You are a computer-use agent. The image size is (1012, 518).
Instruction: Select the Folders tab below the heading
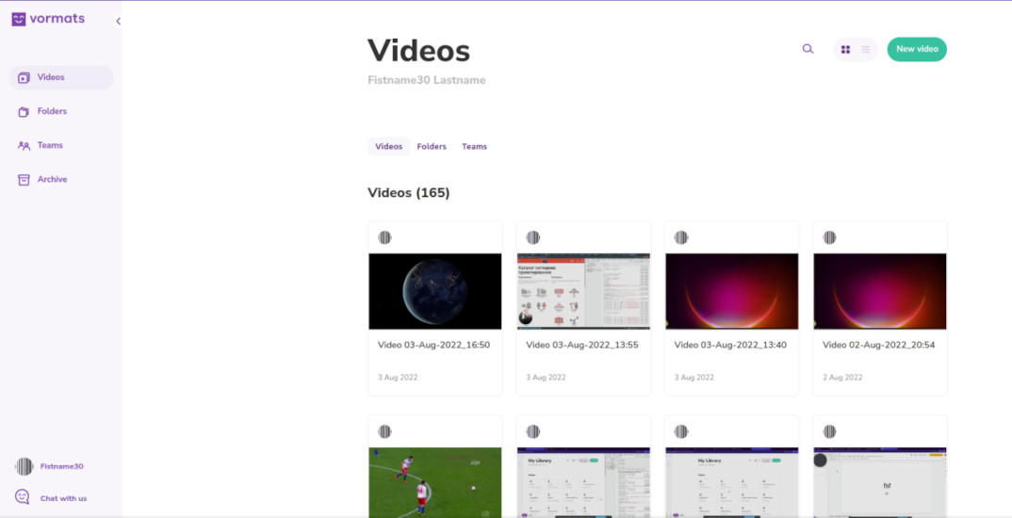(432, 146)
